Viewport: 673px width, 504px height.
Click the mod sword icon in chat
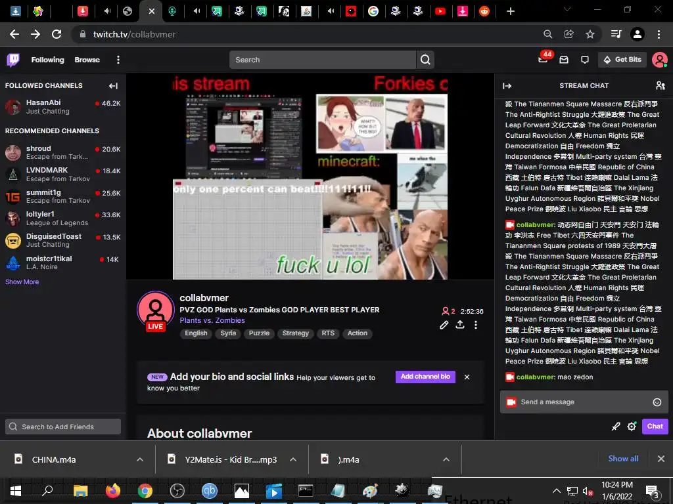tap(616, 427)
